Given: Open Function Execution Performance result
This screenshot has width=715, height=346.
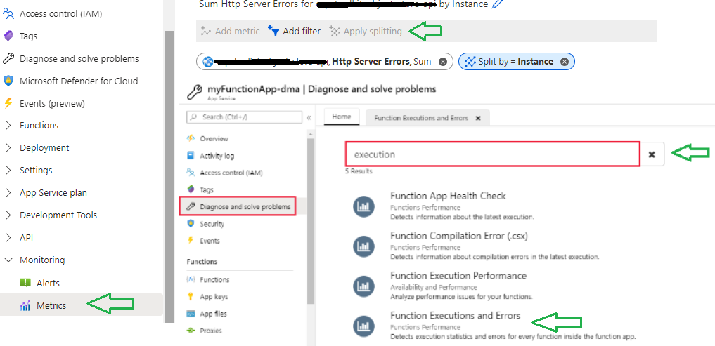Looking at the screenshot, I should (x=458, y=276).
